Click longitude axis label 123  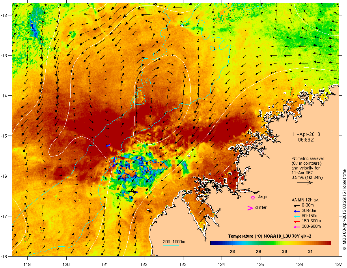coord(183,264)
